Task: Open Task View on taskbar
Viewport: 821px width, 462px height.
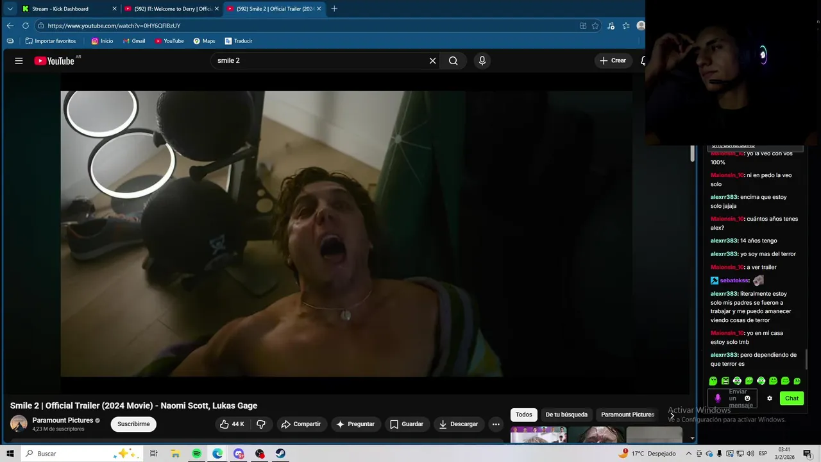Action: pyautogui.click(x=154, y=454)
